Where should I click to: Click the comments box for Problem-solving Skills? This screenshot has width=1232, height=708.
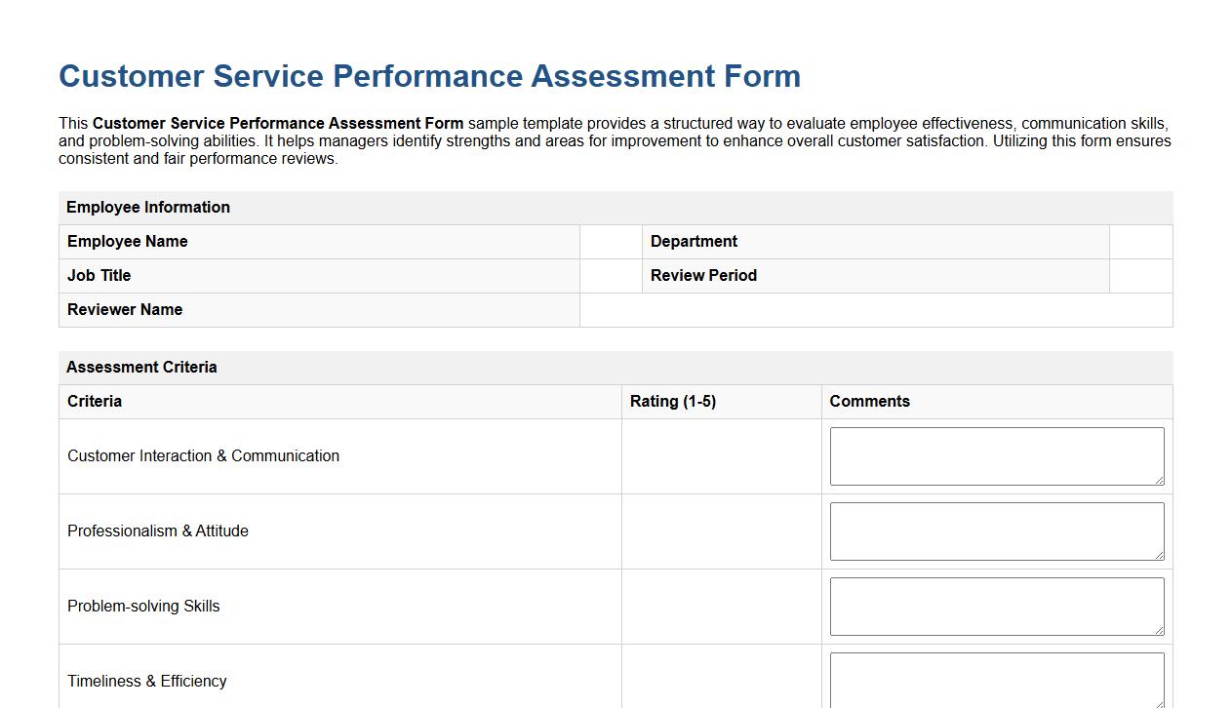click(x=997, y=606)
